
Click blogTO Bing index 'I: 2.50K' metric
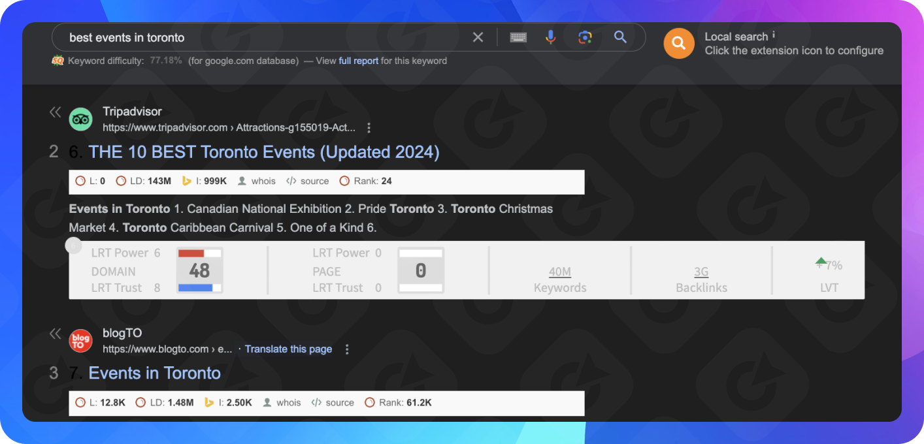pos(228,403)
